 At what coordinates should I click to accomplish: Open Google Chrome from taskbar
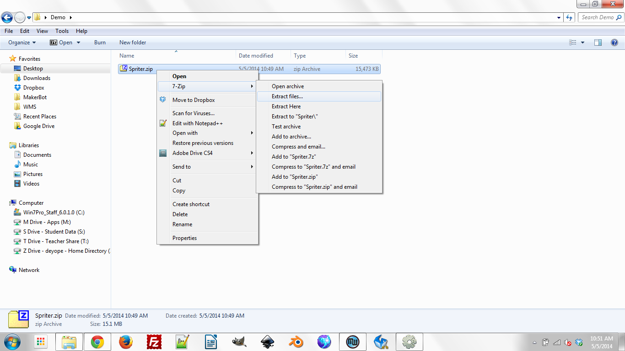pos(97,342)
